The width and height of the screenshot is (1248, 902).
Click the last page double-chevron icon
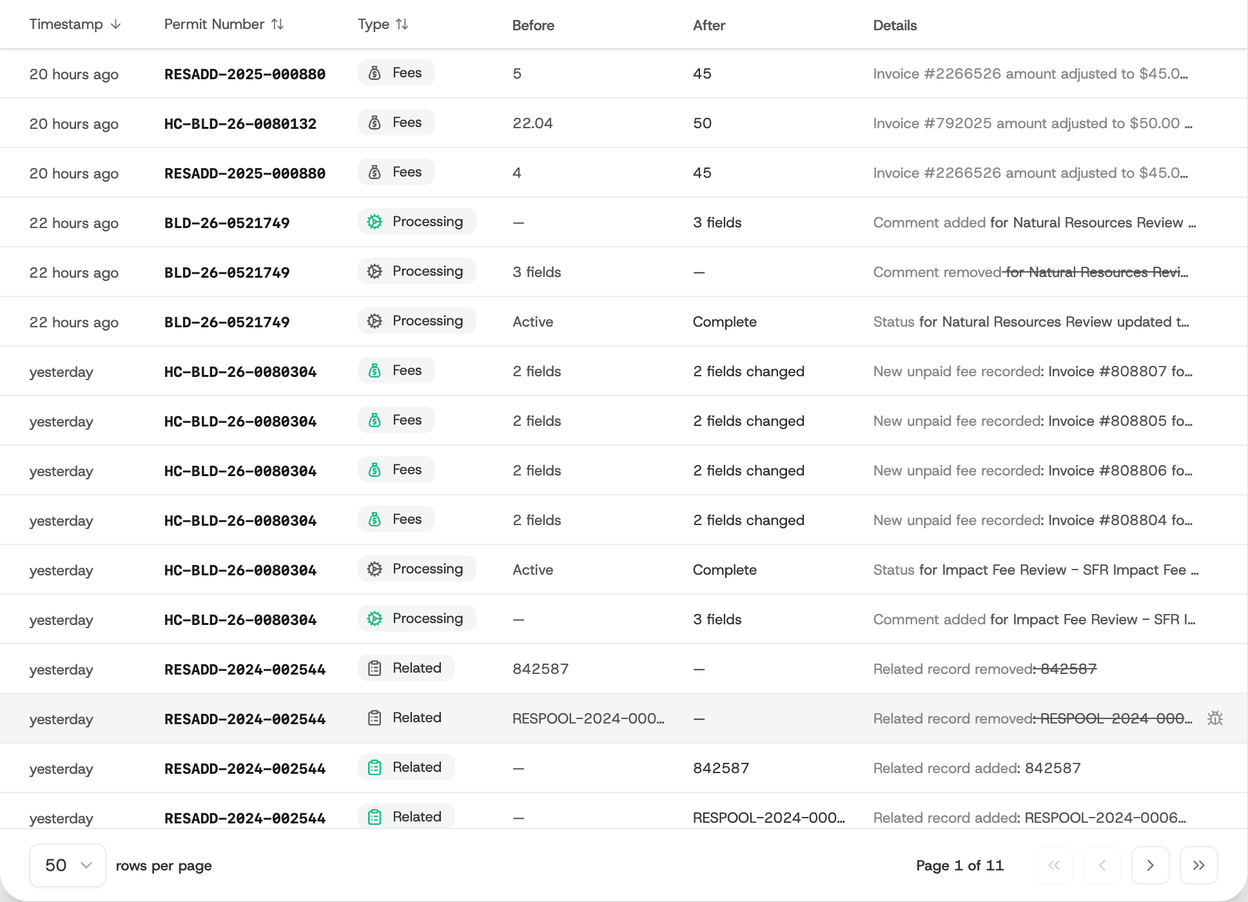pyautogui.click(x=1199, y=865)
